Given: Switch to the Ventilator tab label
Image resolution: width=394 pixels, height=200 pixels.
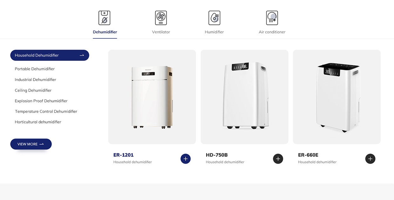Looking at the screenshot, I should pos(161,32).
